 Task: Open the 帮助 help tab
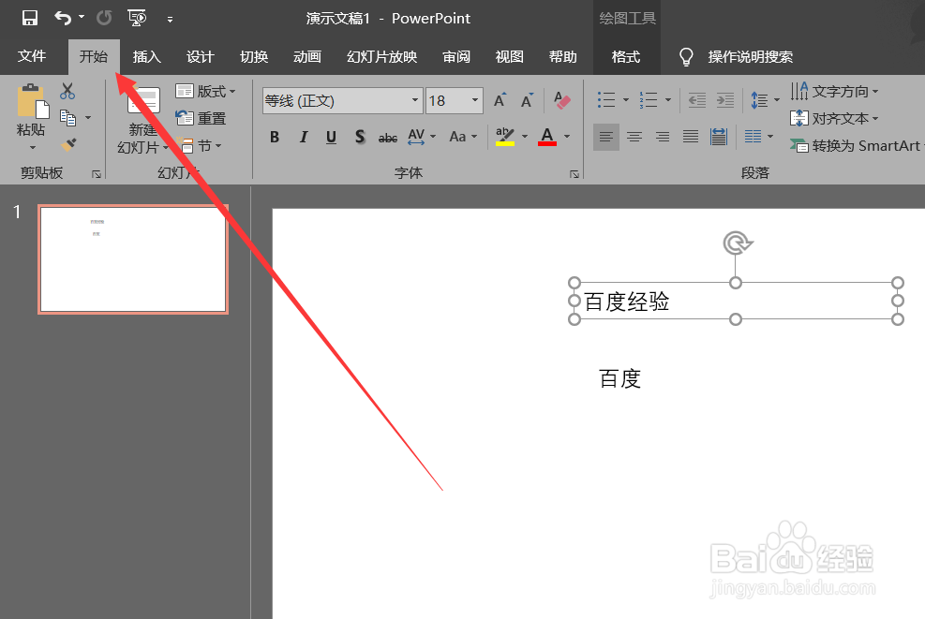(x=563, y=56)
